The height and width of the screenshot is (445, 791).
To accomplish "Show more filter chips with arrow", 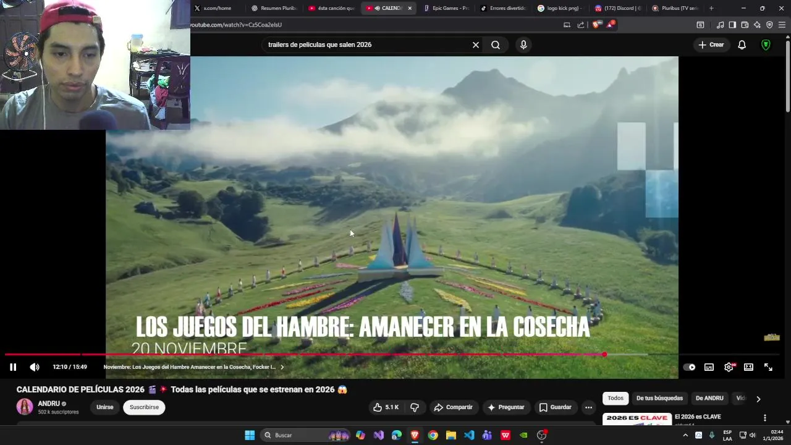I will tap(758, 399).
